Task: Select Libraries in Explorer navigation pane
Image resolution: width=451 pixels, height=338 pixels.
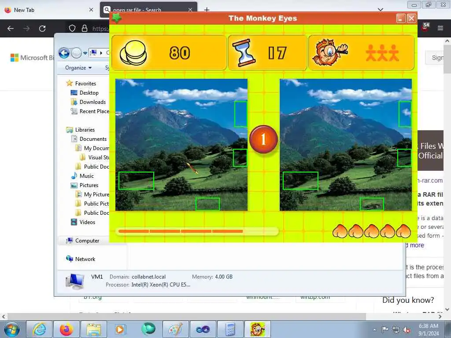Action: pos(85,130)
